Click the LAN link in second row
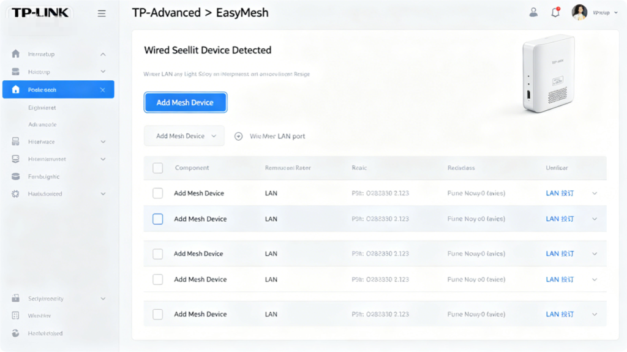The height and width of the screenshot is (352, 627). [x=560, y=219]
